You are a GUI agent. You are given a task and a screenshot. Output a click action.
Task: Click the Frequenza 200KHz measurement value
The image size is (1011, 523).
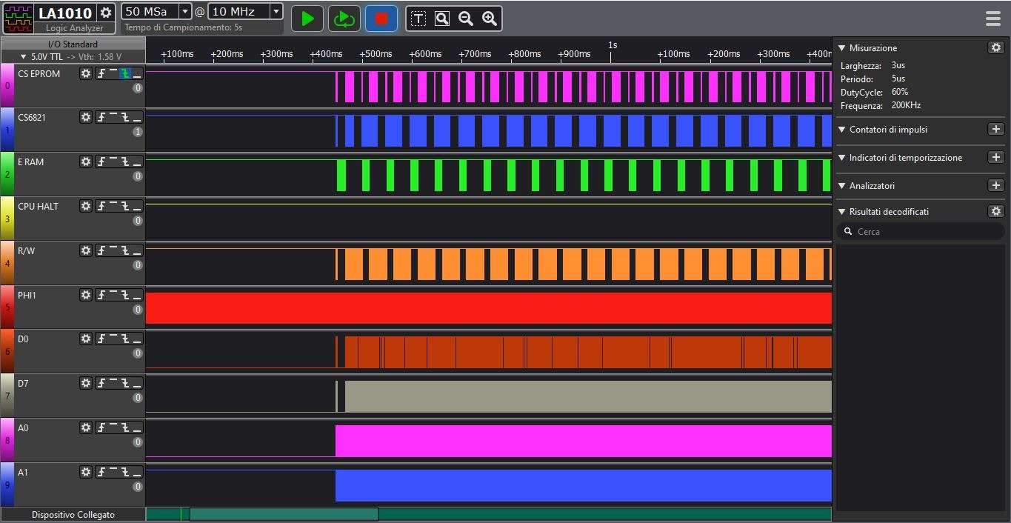906,105
